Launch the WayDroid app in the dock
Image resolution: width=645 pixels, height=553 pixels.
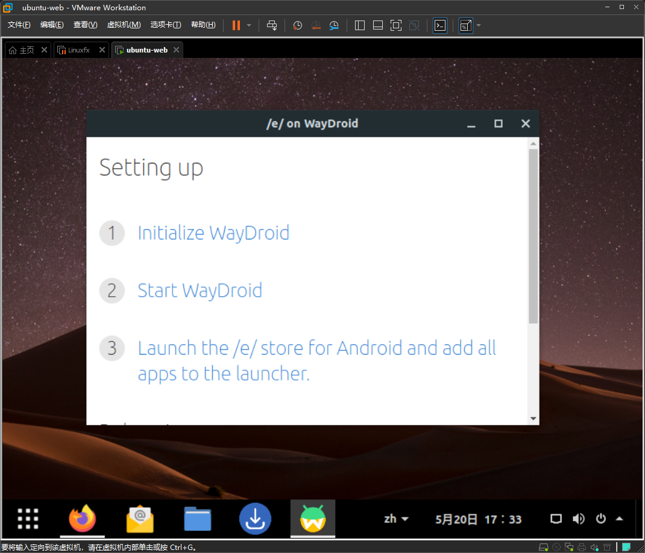pos(313,519)
